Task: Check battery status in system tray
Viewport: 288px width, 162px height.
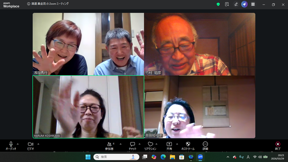Action: click(x=265, y=157)
